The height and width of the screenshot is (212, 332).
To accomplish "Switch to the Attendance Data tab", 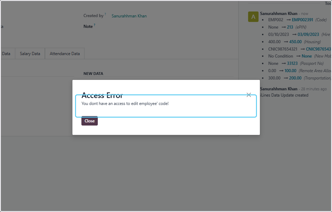I will coord(65,54).
